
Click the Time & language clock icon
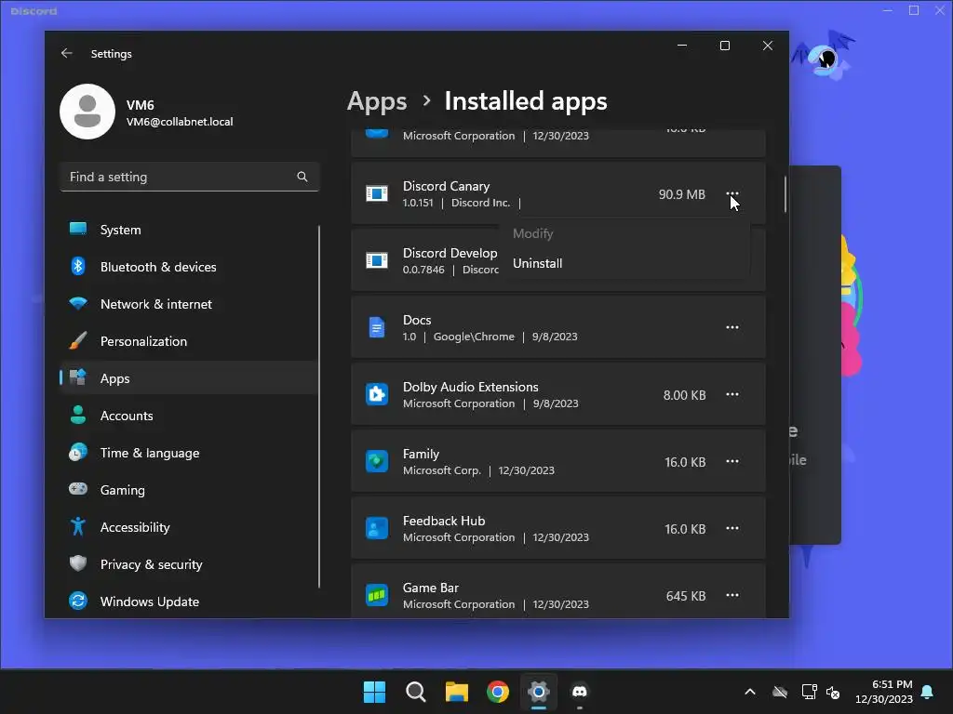coord(78,453)
